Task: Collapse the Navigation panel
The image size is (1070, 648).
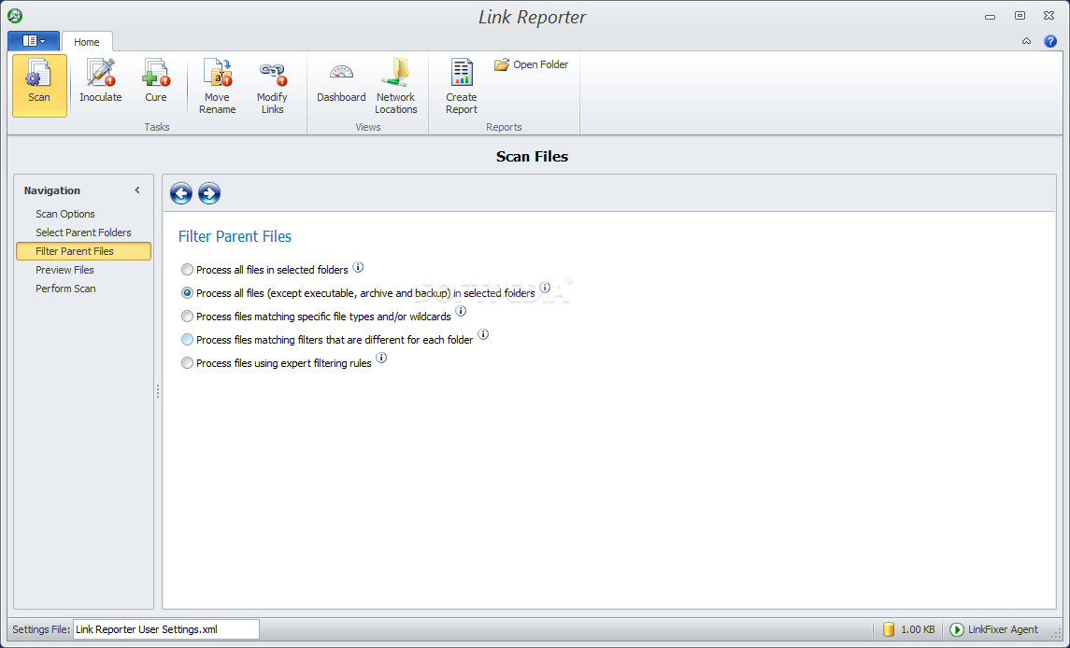Action: (137, 190)
